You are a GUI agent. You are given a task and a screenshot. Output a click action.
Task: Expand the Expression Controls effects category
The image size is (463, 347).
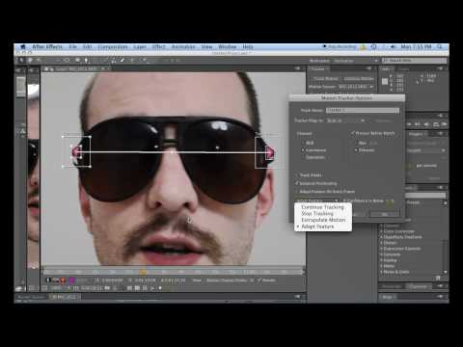coord(381,249)
